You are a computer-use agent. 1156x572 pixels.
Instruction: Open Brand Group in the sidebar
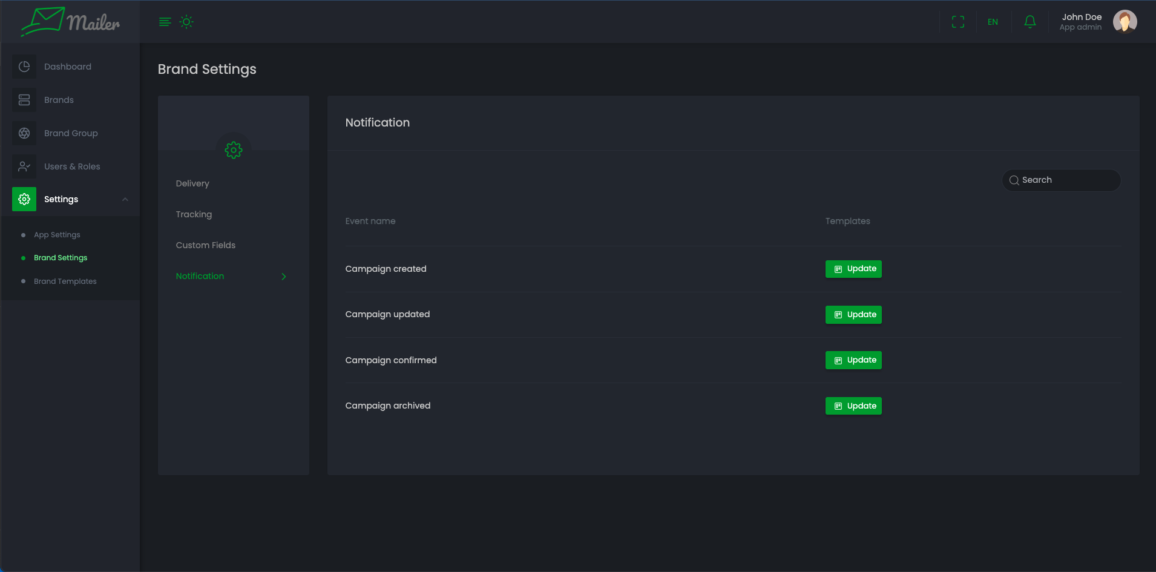(71, 133)
